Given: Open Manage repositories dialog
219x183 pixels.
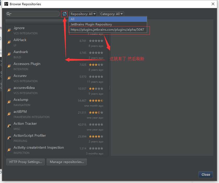Looking at the screenshot, I should pos(67,162).
